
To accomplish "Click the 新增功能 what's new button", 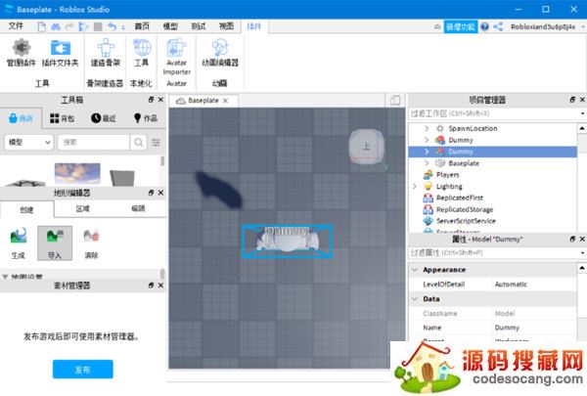I will pyautogui.click(x=461, y=27).
